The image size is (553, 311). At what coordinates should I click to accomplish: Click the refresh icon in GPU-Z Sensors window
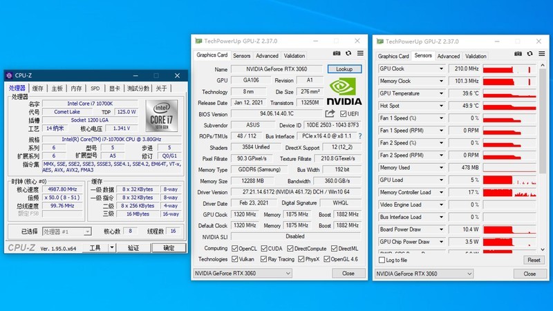[529, 54]
